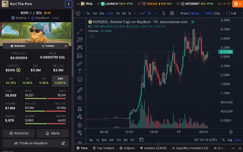This screenshot has width=243, height=152.
Task: Click the orange flame trending button
Action: tap(237, 4)
